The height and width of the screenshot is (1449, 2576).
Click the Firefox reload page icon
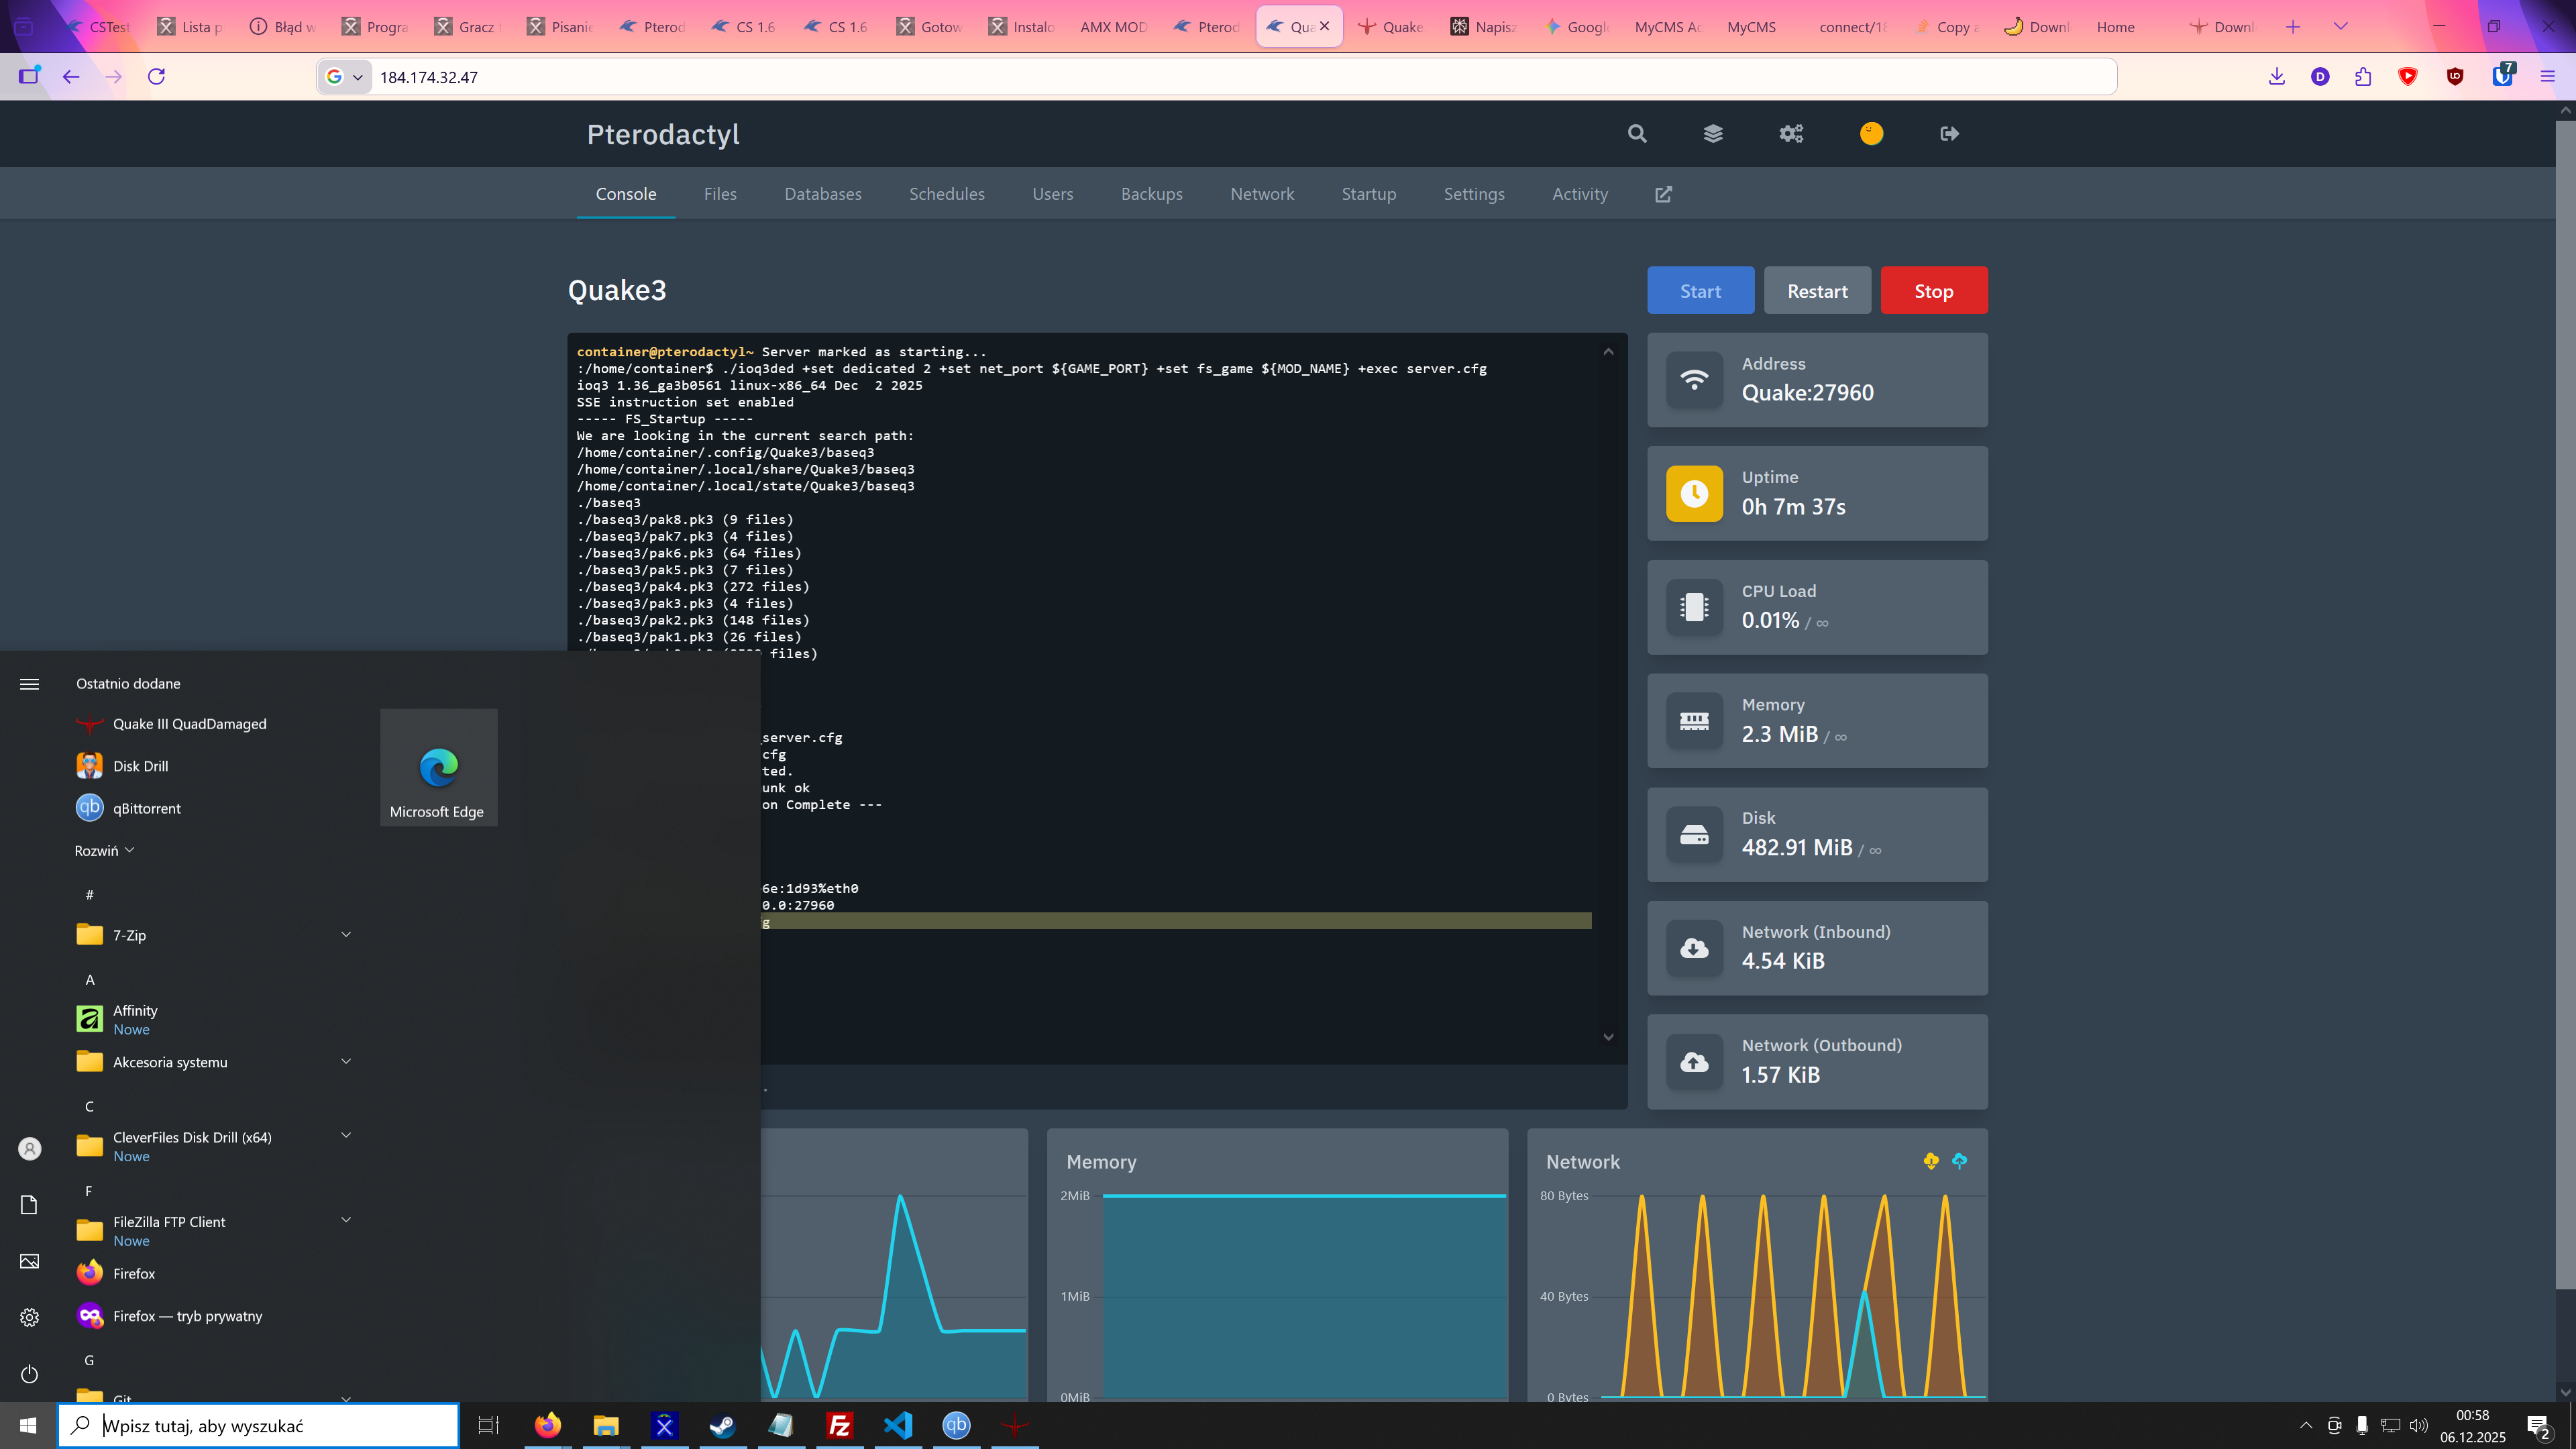[x=156, y=77]
